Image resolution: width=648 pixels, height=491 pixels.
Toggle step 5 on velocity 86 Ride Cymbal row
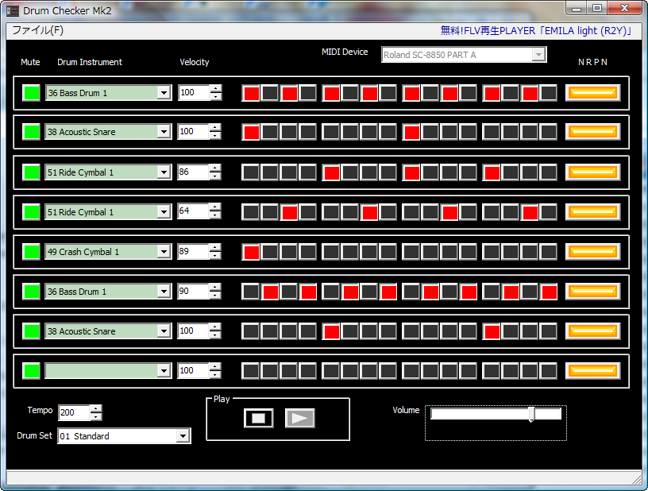pos(331,172)
